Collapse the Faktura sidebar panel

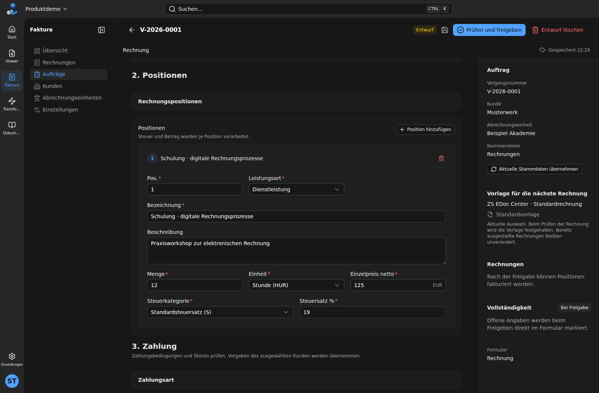click(101, 30)
